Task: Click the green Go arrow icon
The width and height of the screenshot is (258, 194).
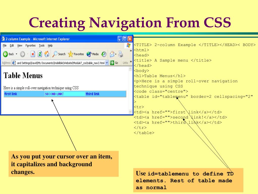Action: (x=112, y=63)
